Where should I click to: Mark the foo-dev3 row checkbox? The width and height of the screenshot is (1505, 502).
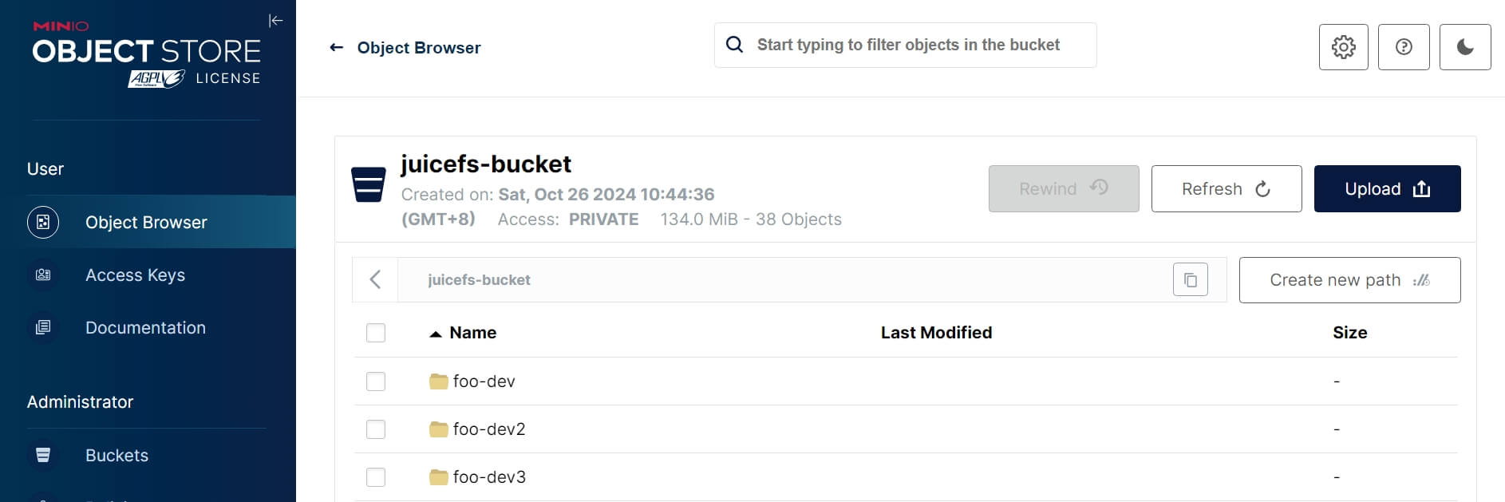coord(376,477)
